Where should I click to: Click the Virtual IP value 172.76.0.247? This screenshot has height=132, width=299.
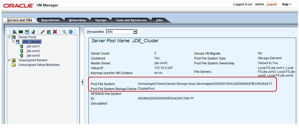163,68
